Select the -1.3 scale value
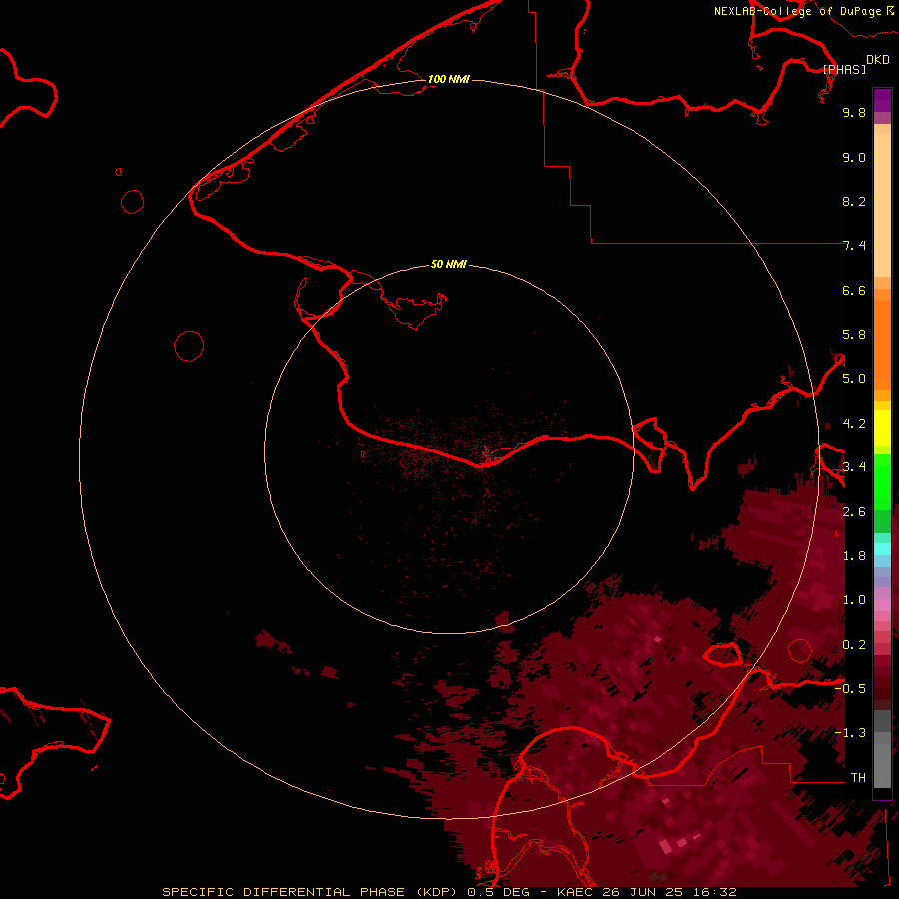The height and width of the screenshot is (899, 899). point(850,733)
